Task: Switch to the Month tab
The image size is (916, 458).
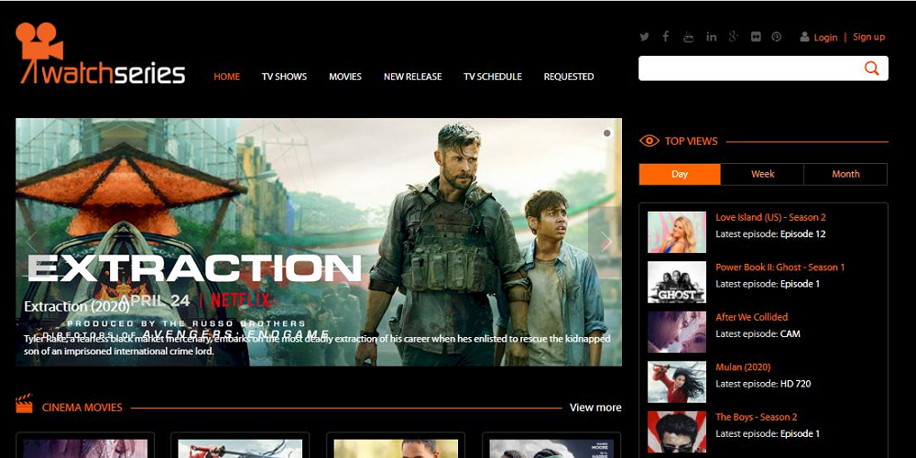Action: [x=845, y=174]
